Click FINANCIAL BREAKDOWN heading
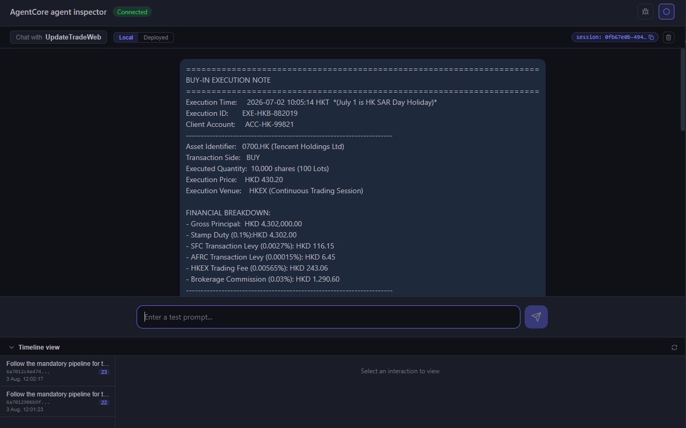Viewport: 686px width, 428px height. [228, 213]
